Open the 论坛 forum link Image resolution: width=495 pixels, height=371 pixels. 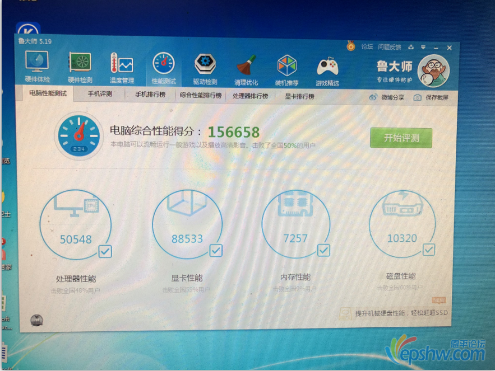tap(367, 46)
